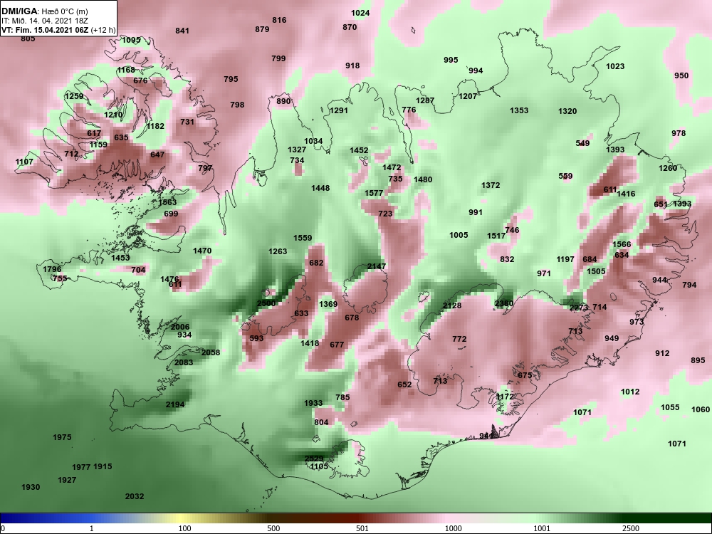Click the height value '2032'

[135, 497]
